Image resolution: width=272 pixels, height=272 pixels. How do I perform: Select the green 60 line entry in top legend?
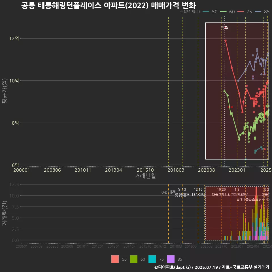coord(228,12)
